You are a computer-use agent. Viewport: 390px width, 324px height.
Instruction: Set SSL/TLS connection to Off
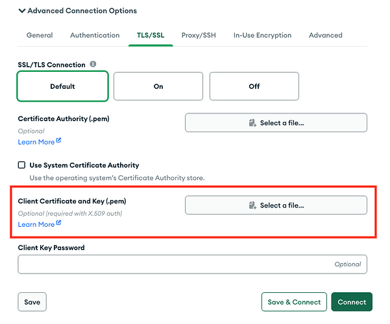[254, 86]
